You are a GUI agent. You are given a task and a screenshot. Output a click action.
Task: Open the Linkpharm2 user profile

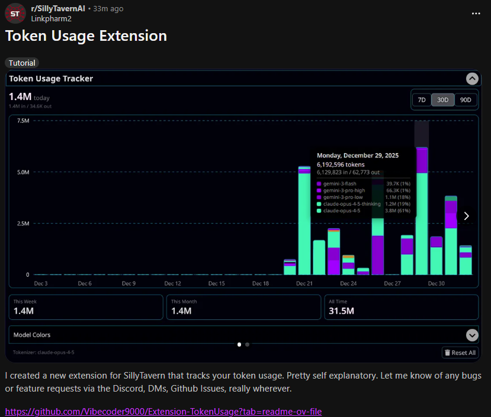[x=52, y=18]
